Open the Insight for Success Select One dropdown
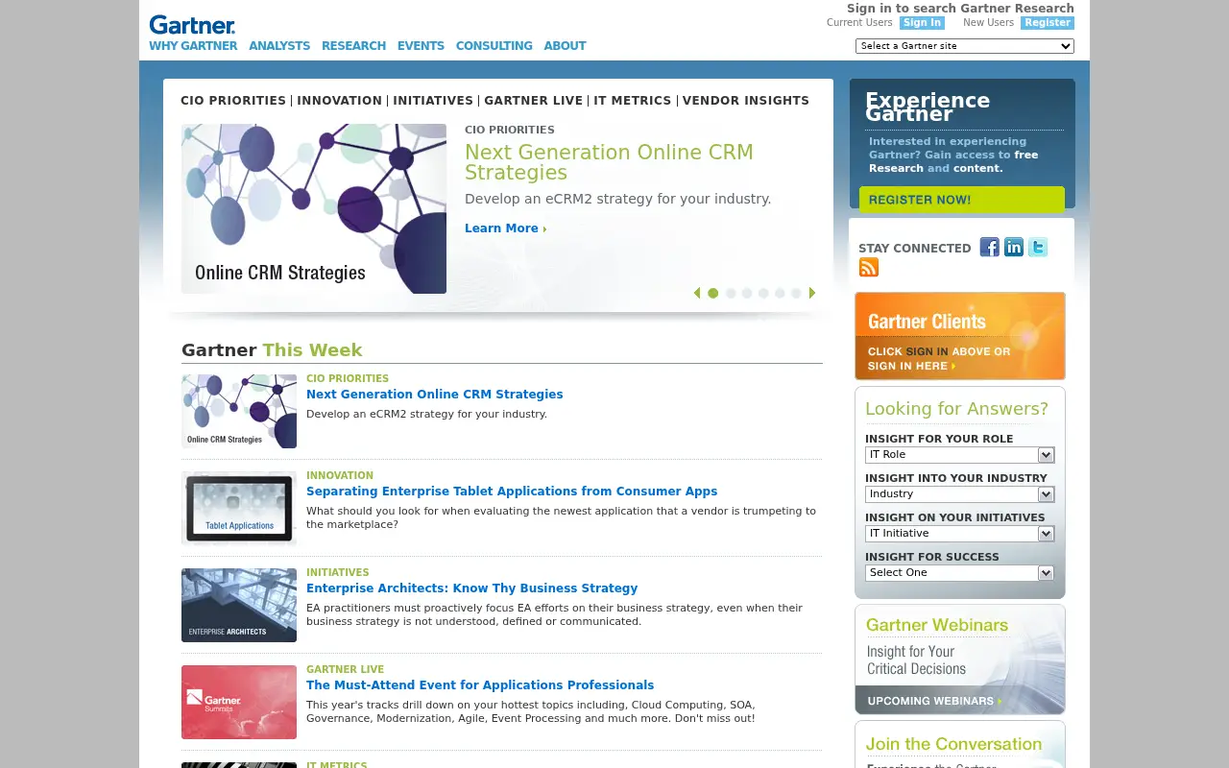 click(x=960, y=573)
